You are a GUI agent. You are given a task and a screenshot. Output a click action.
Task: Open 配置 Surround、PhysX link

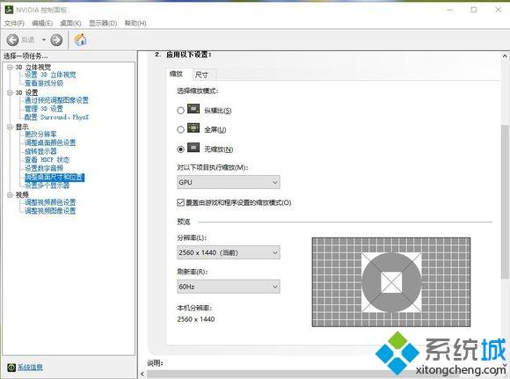tap(56, 117)
